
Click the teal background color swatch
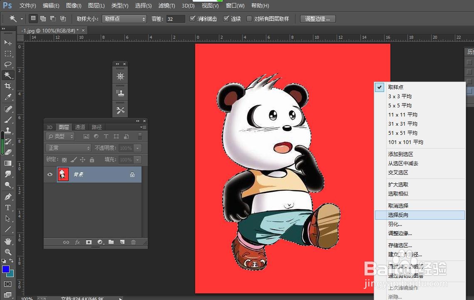[11, 274]
